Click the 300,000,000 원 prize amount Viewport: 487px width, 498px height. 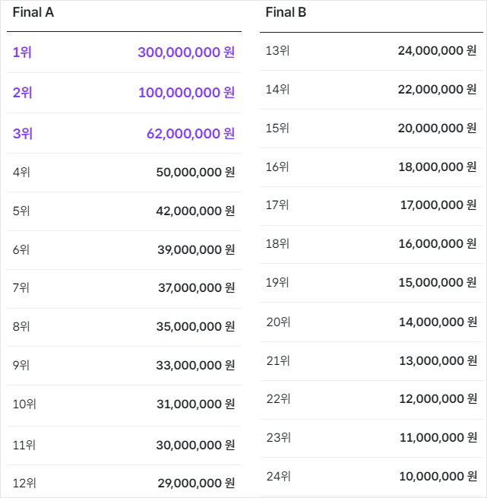(186, 52)
